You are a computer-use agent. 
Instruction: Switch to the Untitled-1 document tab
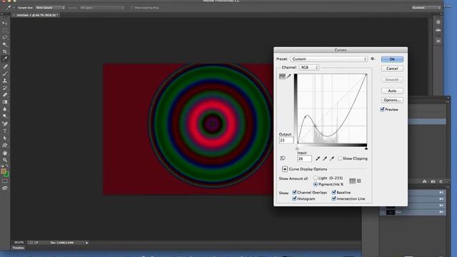click(36, 15)
